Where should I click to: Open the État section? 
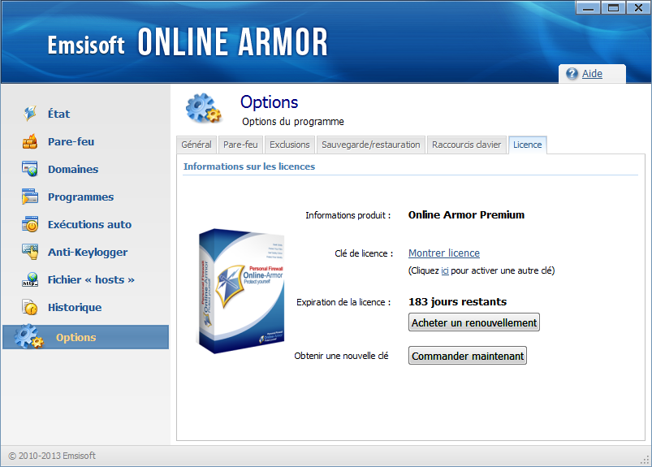58,114
